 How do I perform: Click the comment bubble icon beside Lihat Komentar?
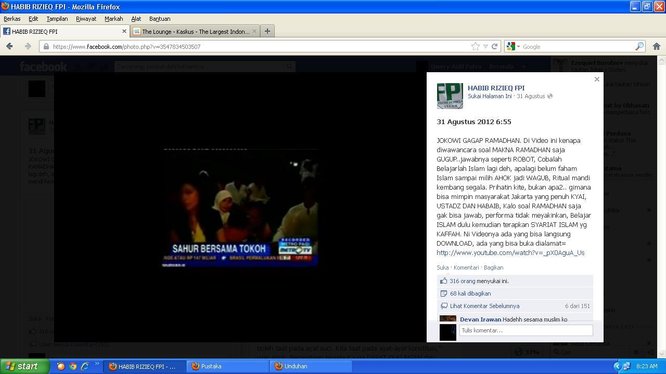tap(444, 306)
